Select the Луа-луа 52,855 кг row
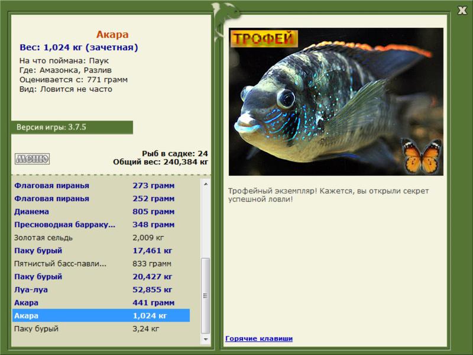The height and width of the screenshot is (355, 473). pos(101,289)
